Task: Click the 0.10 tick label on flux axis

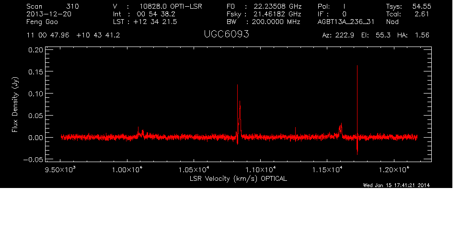Action: tap(35, 94)
